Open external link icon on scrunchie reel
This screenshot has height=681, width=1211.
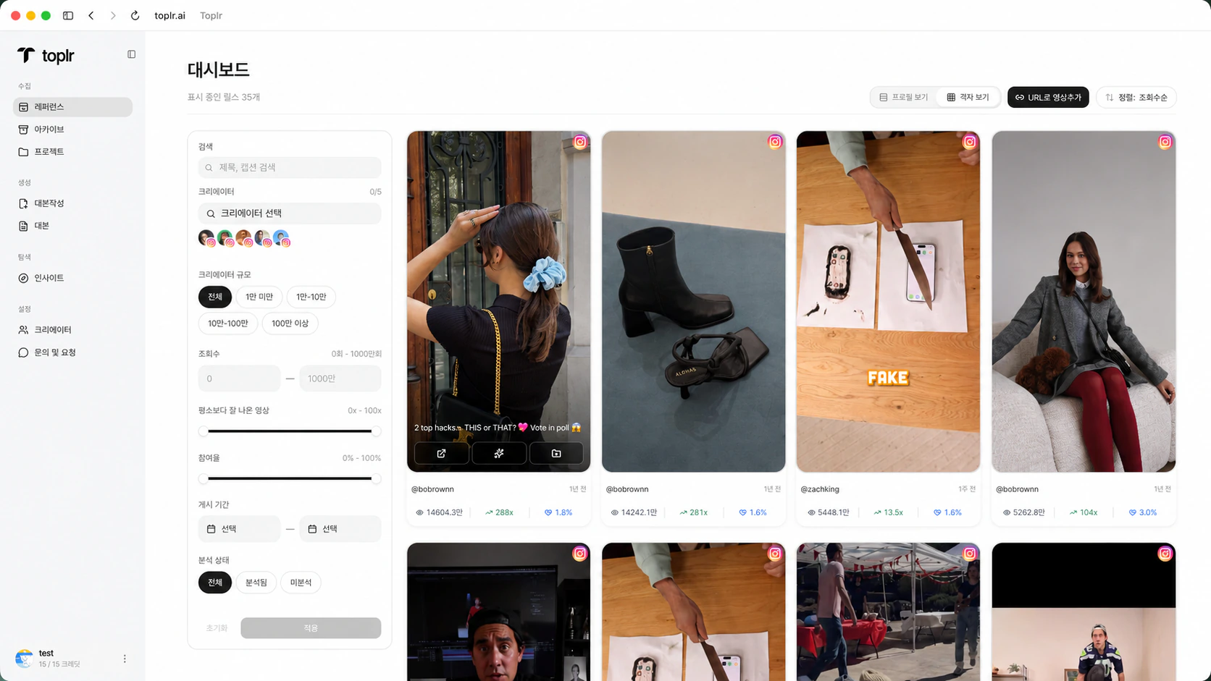[441, 454]
